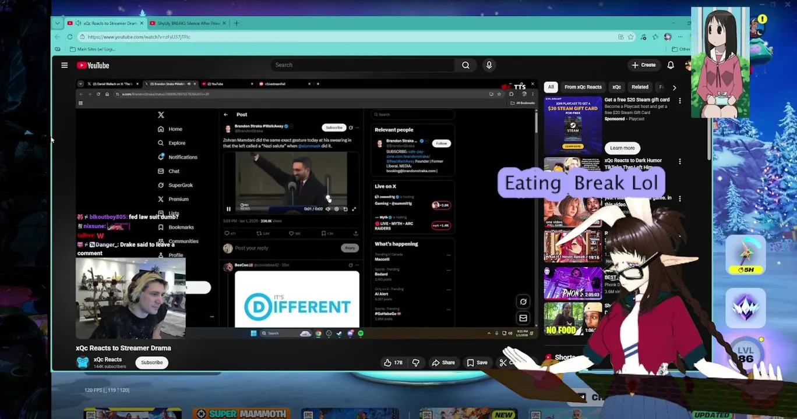Click the tweet's repost icon in video
The height and width of the screenshot is (419, 797).
pos(260,233)
